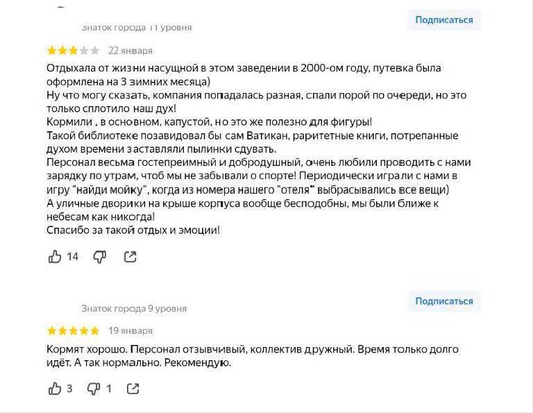Click the date 19 января
Image resolution: width=533 pixels, height=413 pixels.
[x=130, y=331]
